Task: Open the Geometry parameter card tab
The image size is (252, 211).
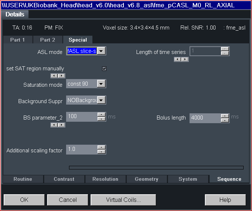Action: coord(146,179)
